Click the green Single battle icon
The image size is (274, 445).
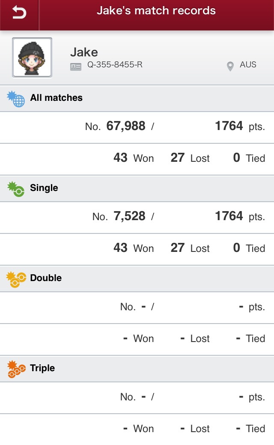pos(16,189)
